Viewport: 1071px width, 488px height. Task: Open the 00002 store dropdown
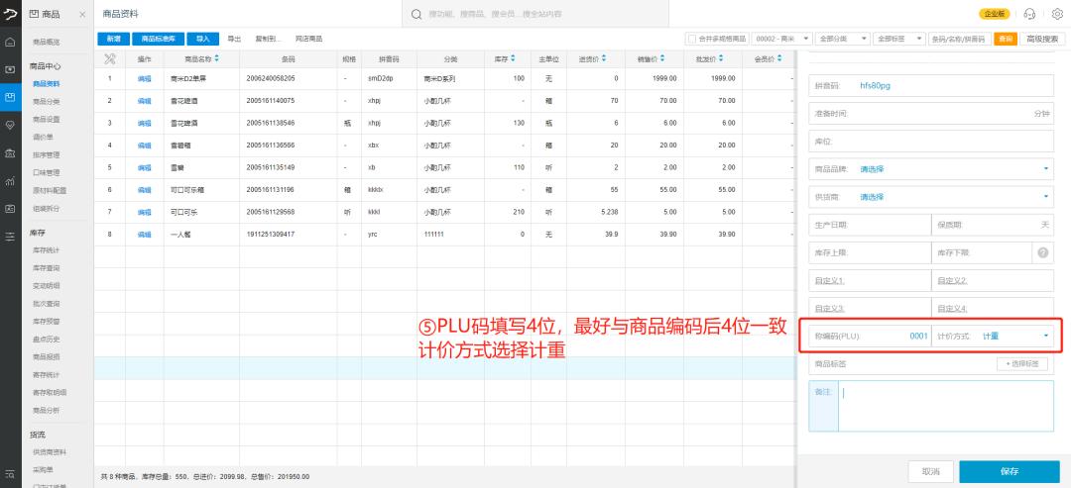pyautogui.click(x=782, y=39)
